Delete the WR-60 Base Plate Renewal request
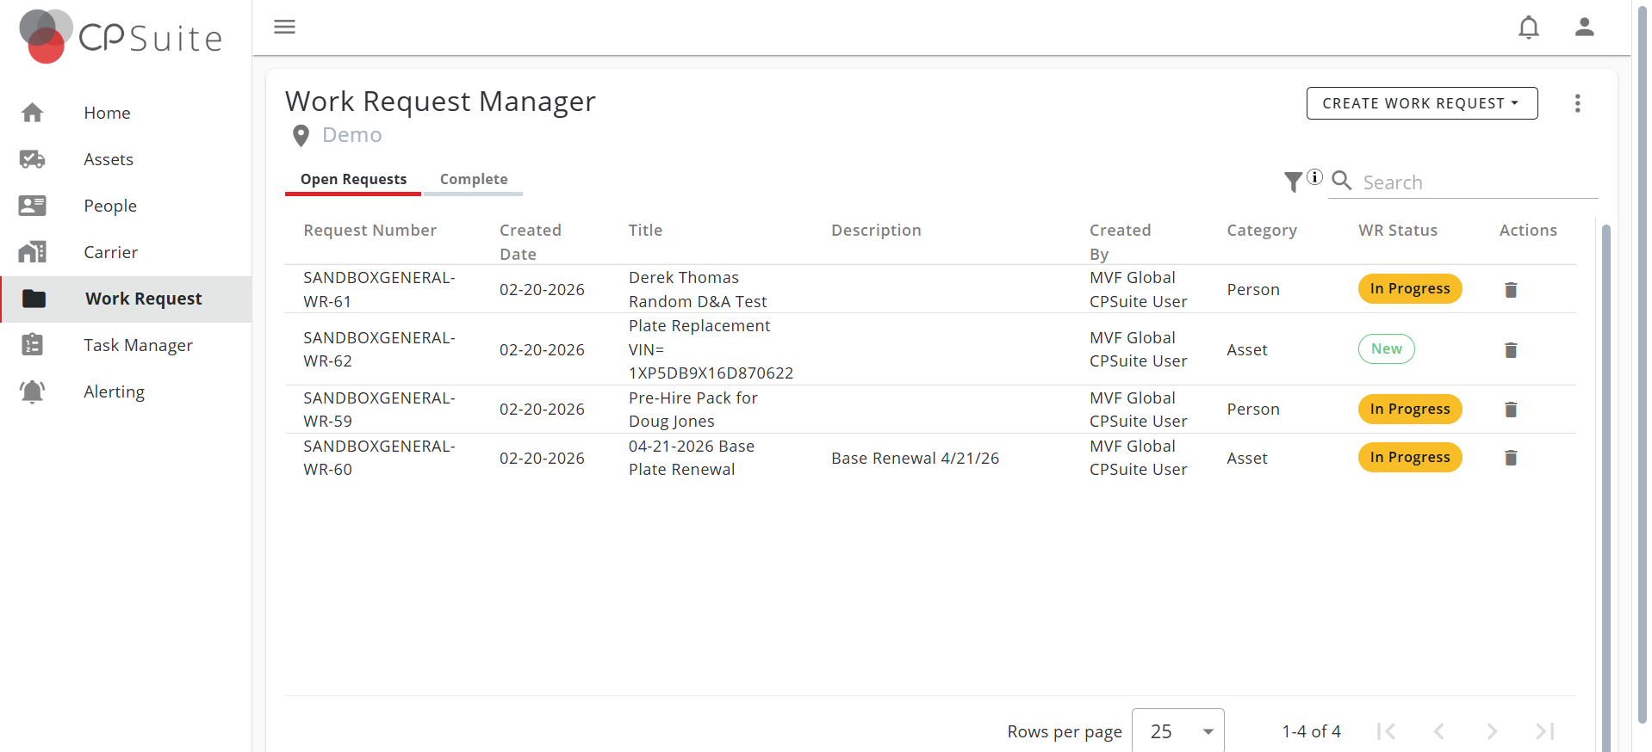The width and height of the screenshot is (1652, 752). 1510,458
